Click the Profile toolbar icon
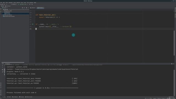The image size is (176, 99). [x=24, y=4]
